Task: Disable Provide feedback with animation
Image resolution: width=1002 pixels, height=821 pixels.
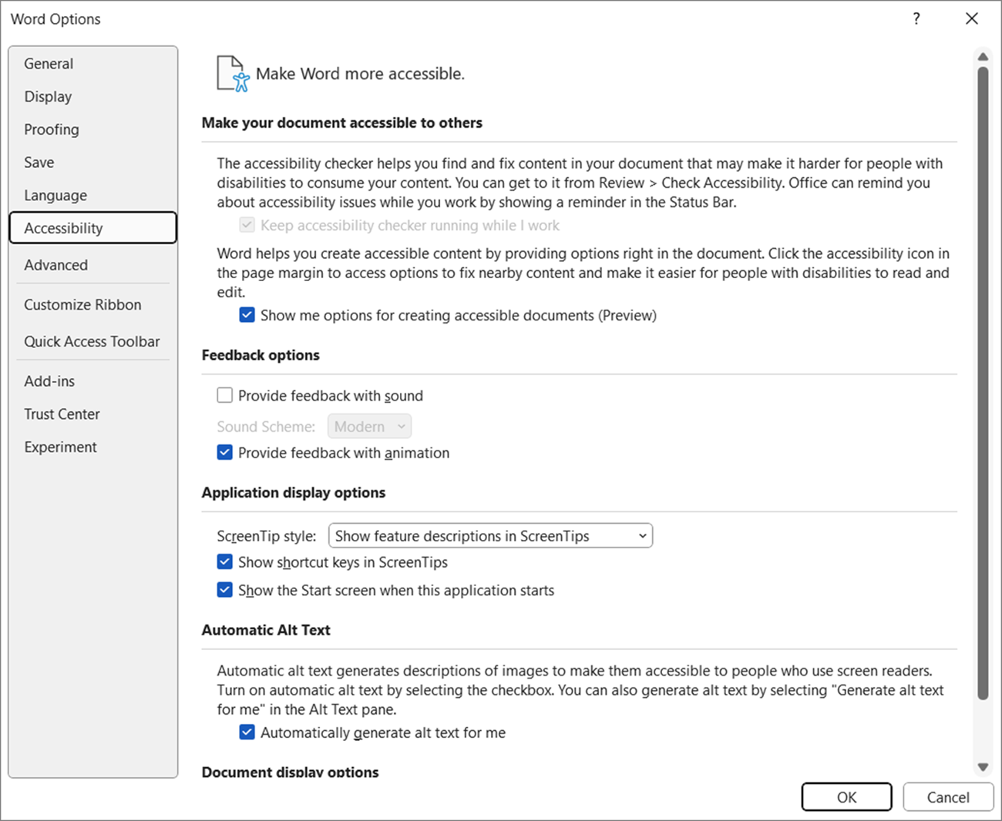Action: point(224,452)
